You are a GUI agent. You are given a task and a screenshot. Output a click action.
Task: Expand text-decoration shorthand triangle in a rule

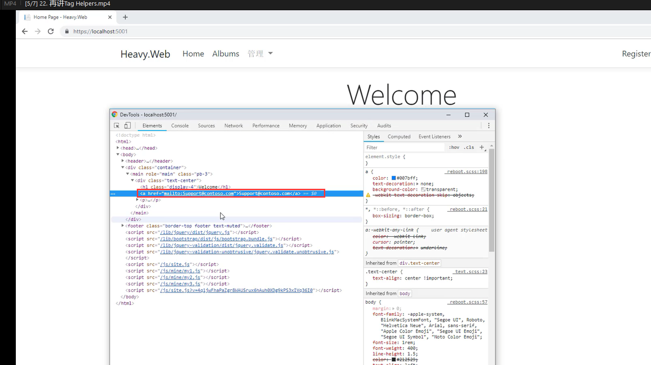click(x=417, y=184)
